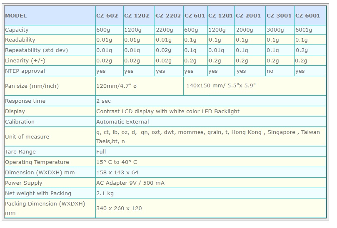The width and height of the screenshot is (337, 228).
Task: Click the Tare Range label
Action: point(20,152)
